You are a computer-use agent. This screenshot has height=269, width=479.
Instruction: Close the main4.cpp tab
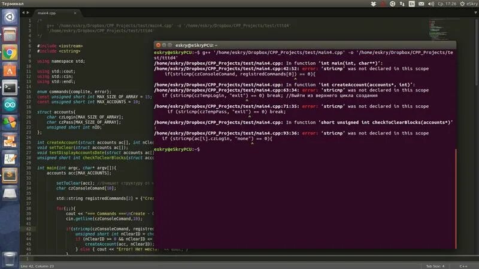pyautogui.click(x=75, y=13)
